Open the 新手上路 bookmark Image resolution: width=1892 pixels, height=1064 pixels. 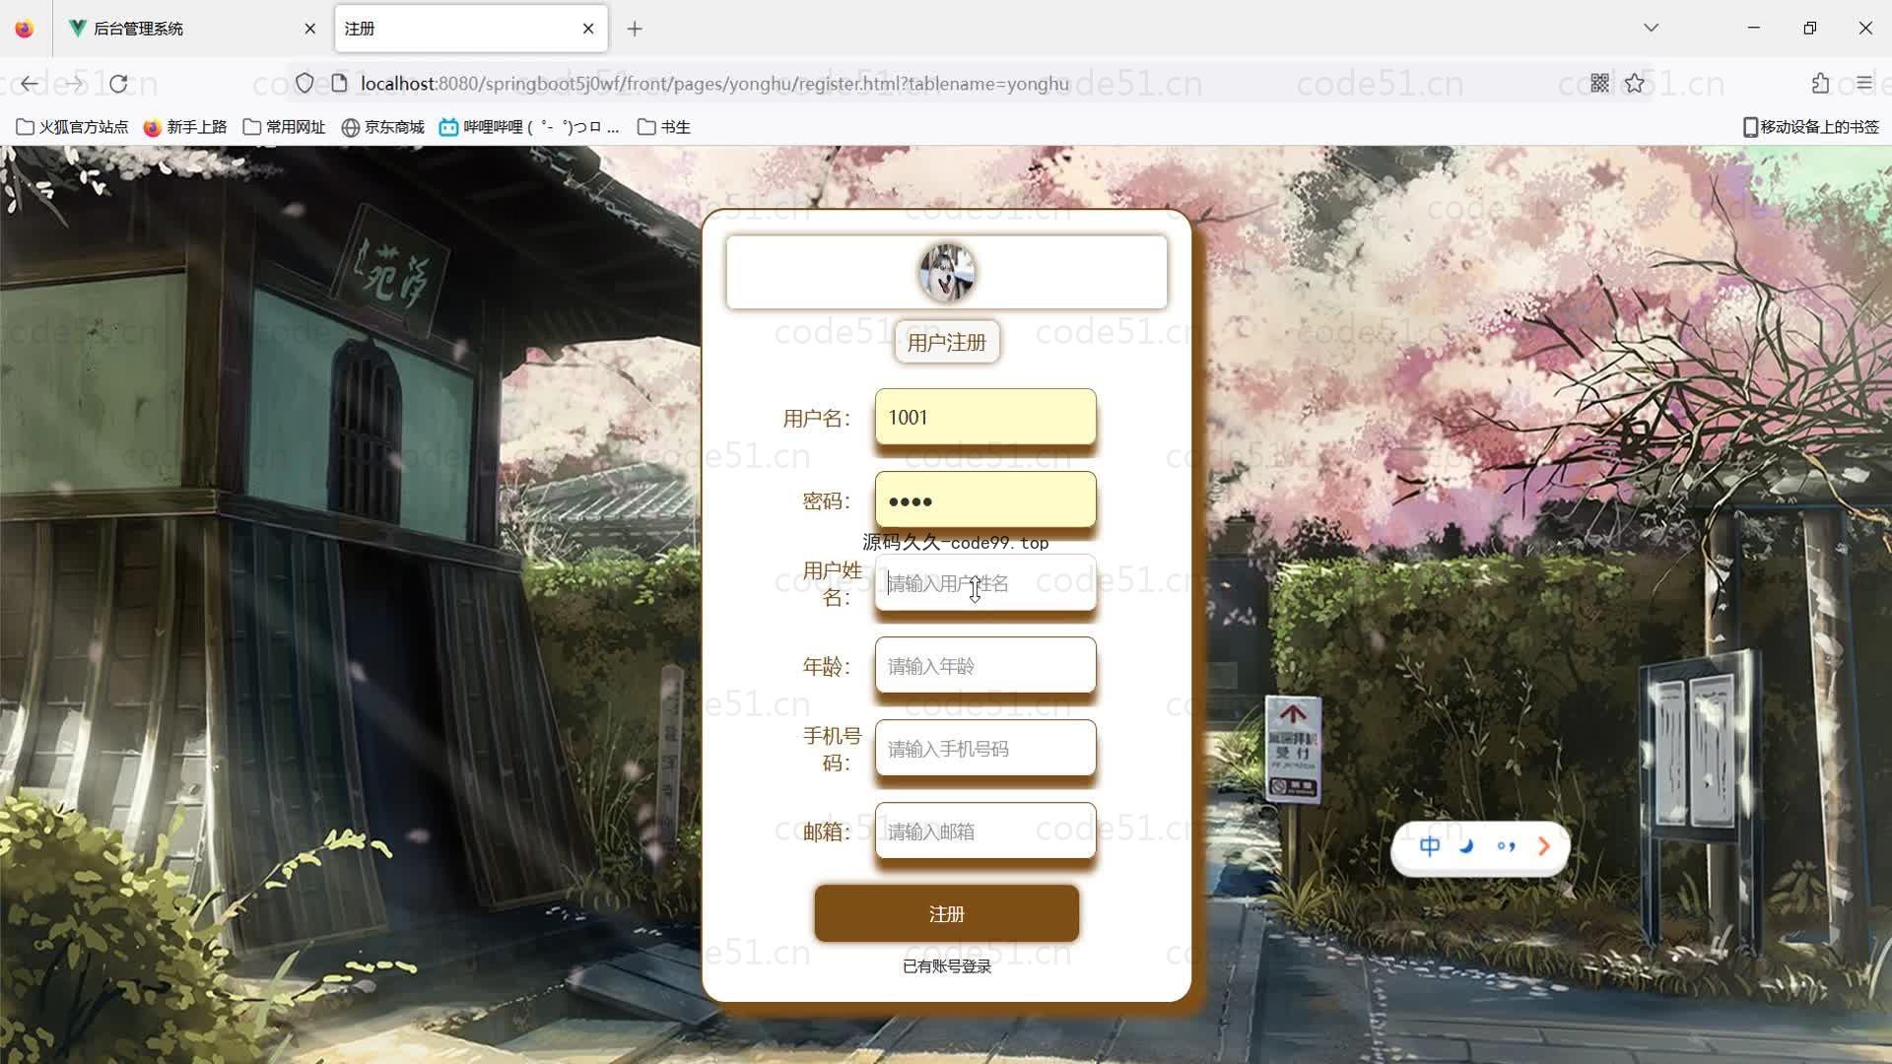[x=185, y=127]
